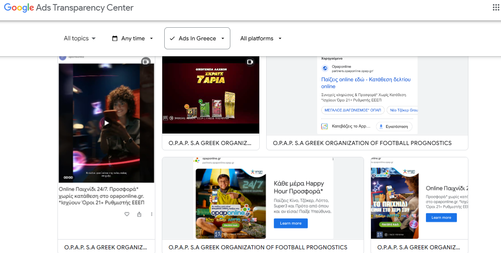Open the Google apps grid menu
The width and height of the screenshot is (501, 253).
pos(496,8)
